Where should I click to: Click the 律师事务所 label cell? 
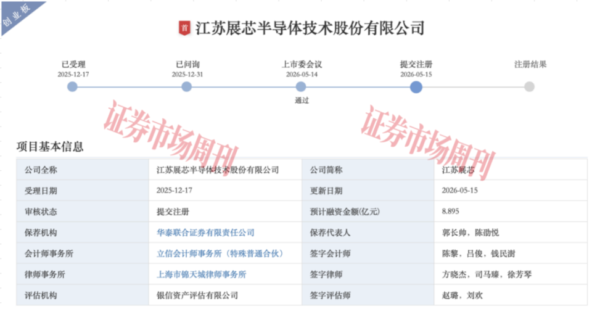point(83,274)
